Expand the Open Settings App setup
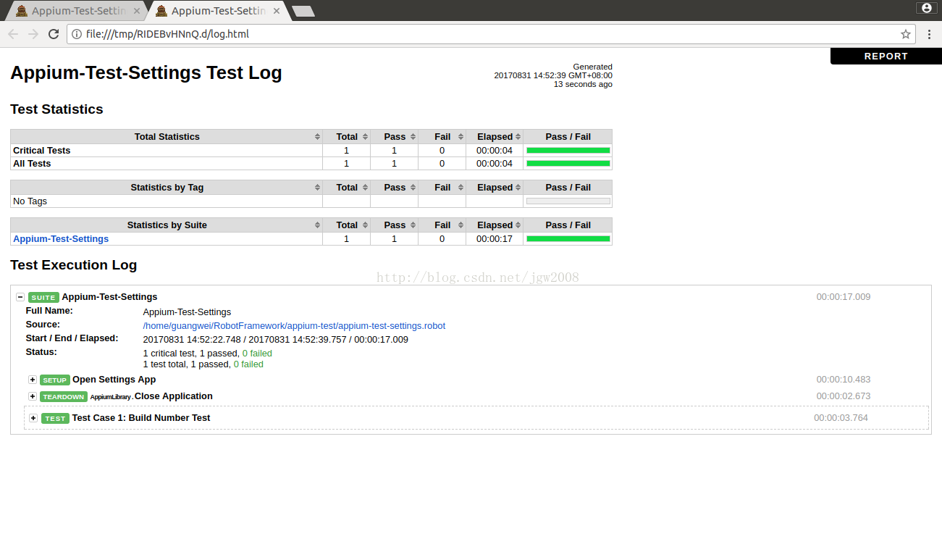 point(33,380)
